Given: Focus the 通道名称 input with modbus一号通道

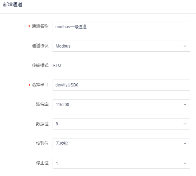Looking at the screenshot, I should pyautogui.click(x=121, y=27).
